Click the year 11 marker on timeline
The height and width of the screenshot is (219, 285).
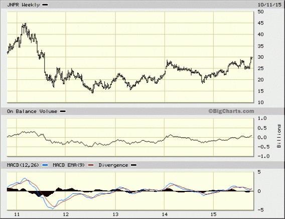pos(17,214)
